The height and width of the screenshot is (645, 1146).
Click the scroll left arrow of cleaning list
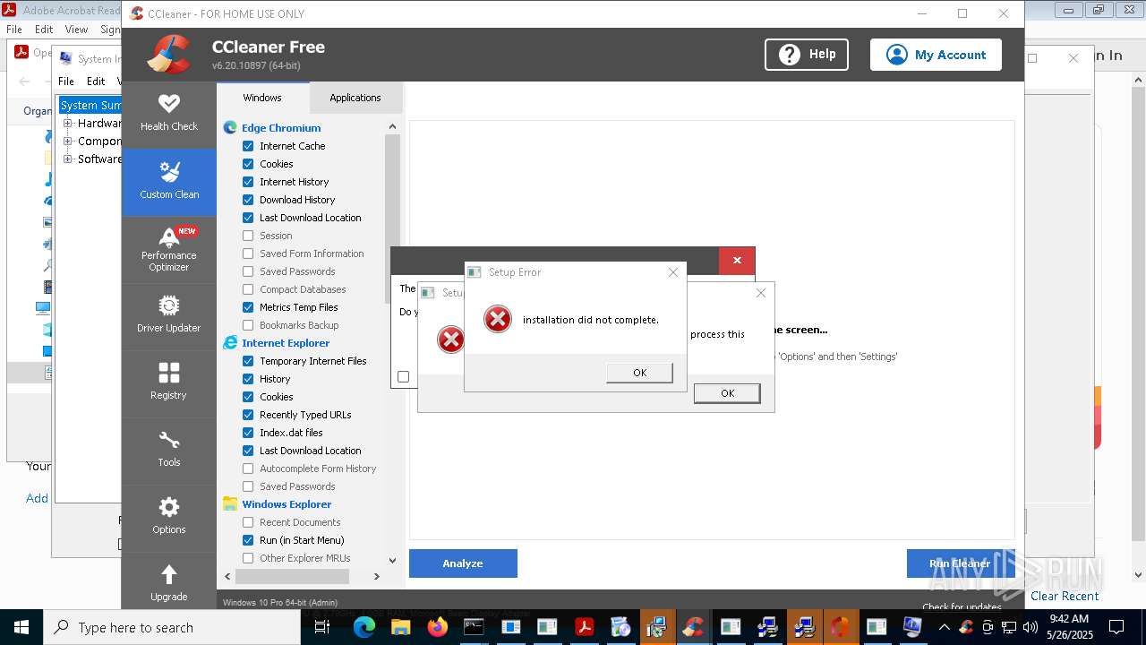coord(227,576)
